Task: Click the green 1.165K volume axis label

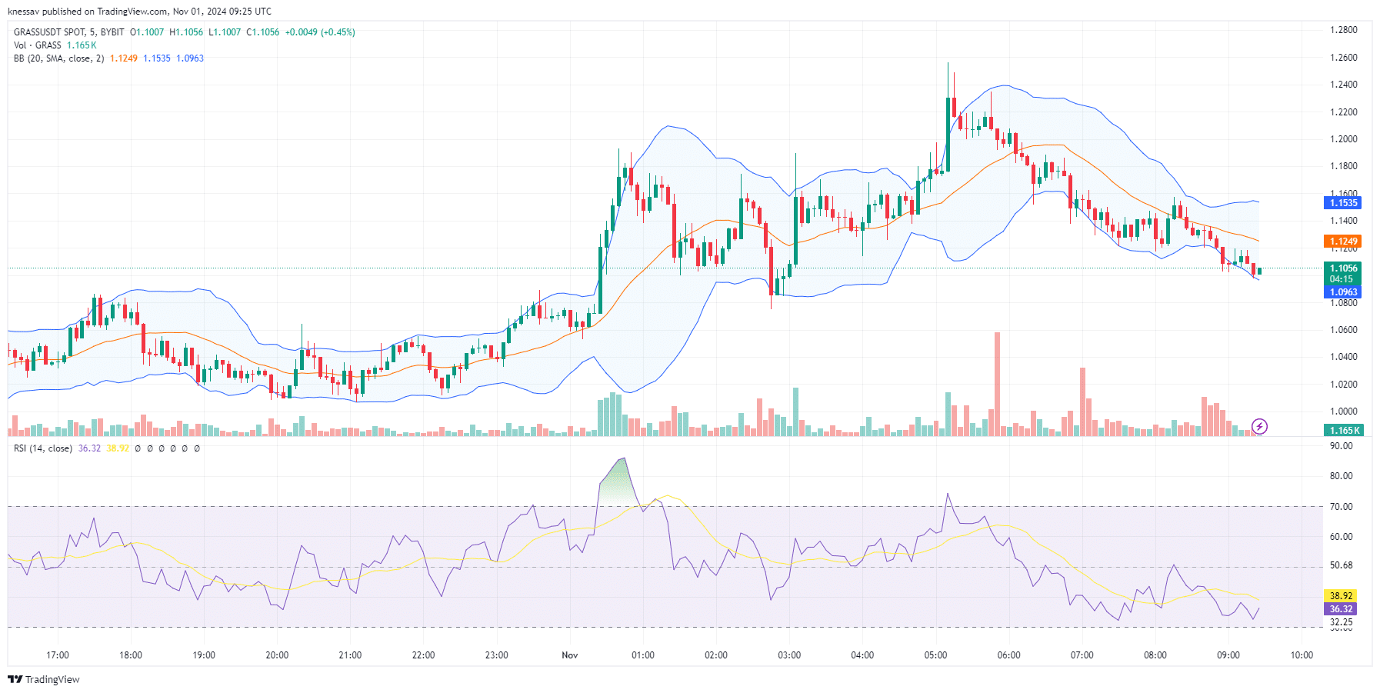Action: pyautogui.click(x=1343, y=431)
